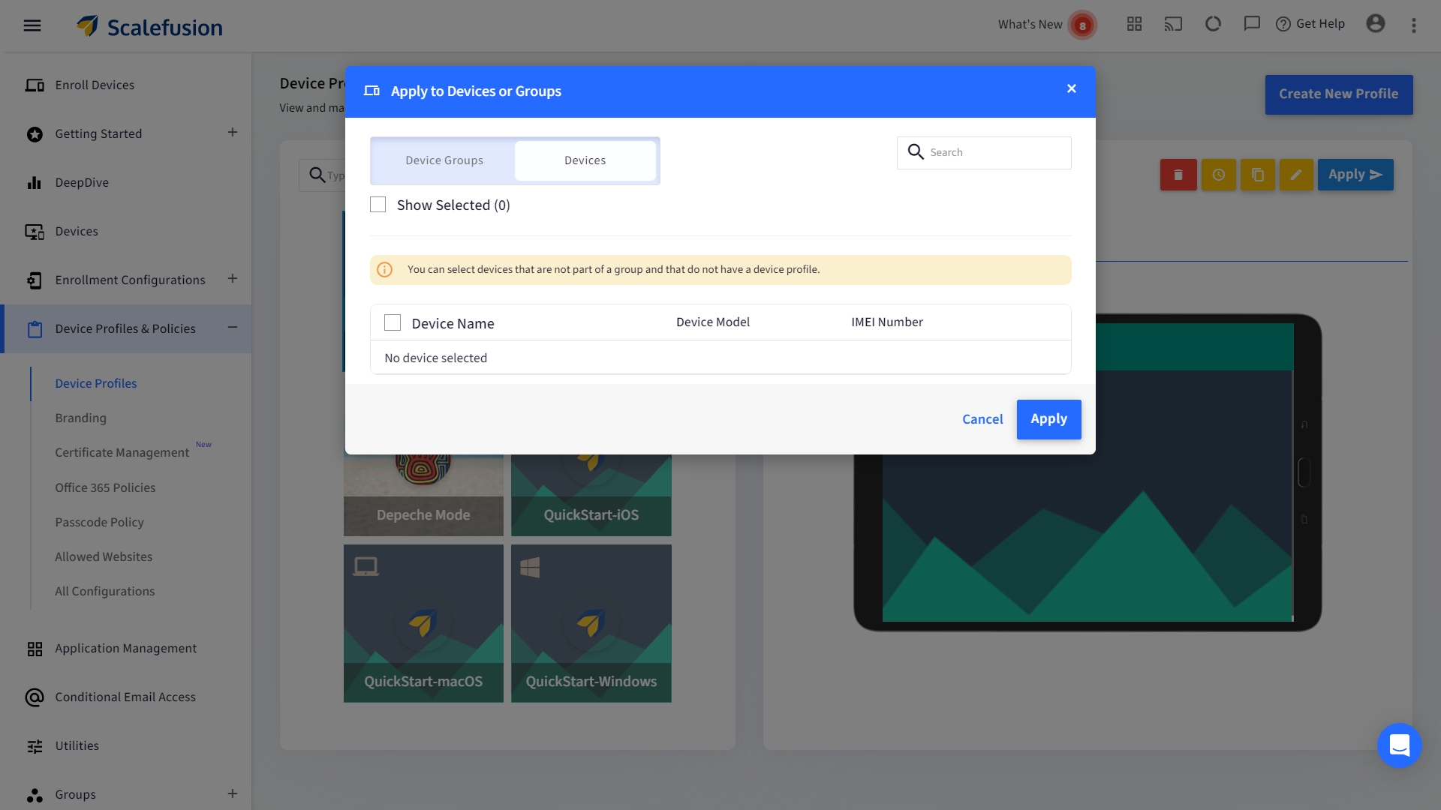Open Application Management in sidebar

pos(125,649)
